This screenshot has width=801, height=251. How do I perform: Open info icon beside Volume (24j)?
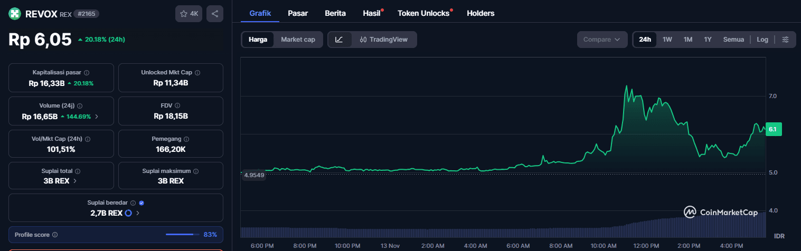80,106
